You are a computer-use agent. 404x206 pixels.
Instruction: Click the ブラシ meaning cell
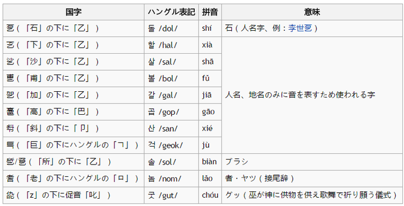pyautogui.click(x=312, y=162)
